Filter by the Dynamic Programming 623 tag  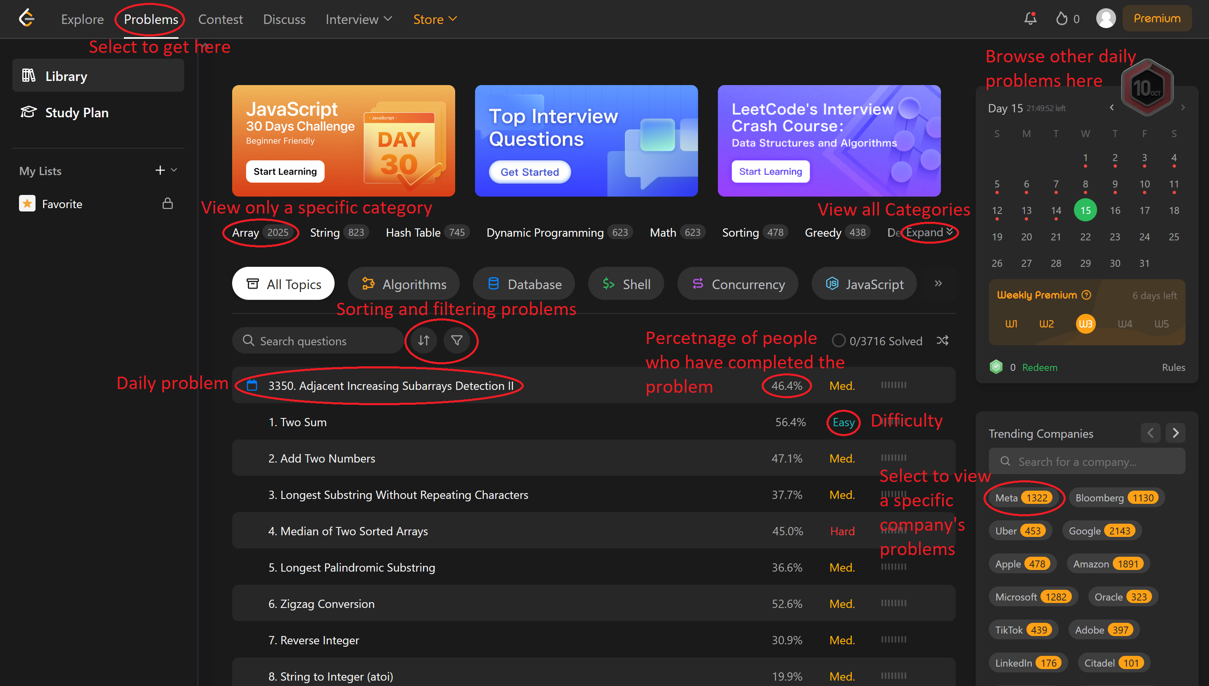pos(559,232)
